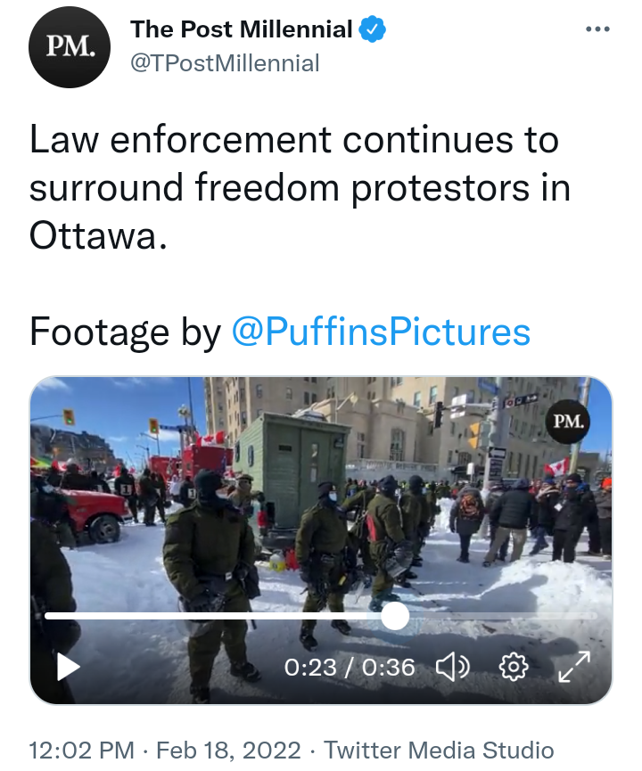Click the tweet text about law enforcement
The image size is (642, 771).
pyautogui.click(x=299, y=187)
